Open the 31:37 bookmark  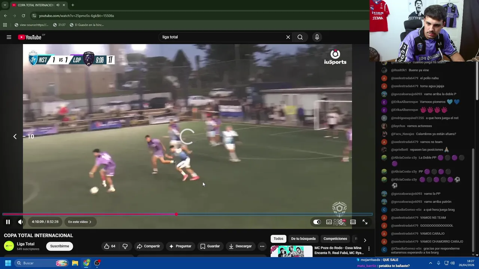[59, 25]
